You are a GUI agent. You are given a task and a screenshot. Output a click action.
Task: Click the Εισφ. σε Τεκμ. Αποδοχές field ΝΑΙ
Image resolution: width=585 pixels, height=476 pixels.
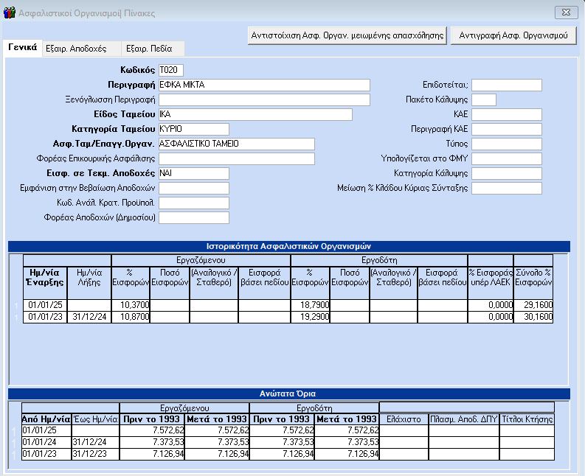pyautogui.click(x=193, y=173)
